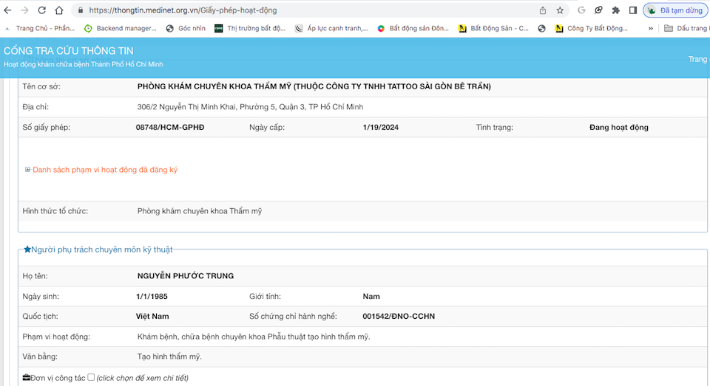
Task: Toggle the browser side panel
Action: tap(633, 10)
